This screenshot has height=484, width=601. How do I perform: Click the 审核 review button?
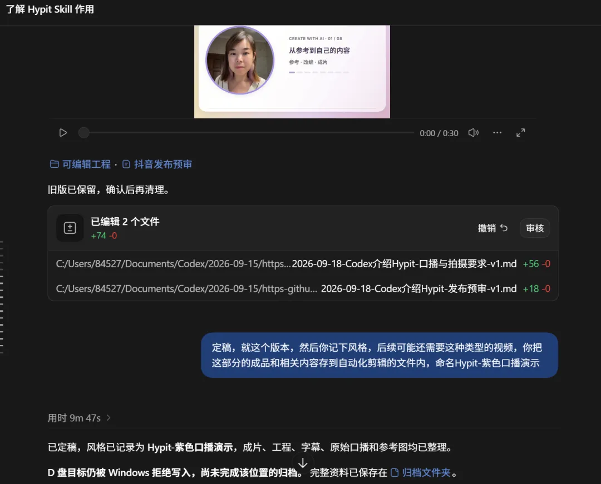535,228
